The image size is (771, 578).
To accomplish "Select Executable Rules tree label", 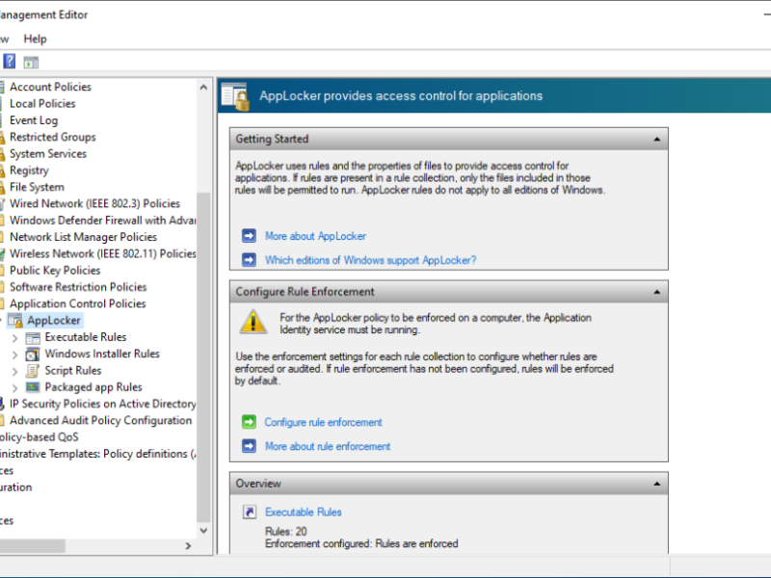I will [86, 337].
